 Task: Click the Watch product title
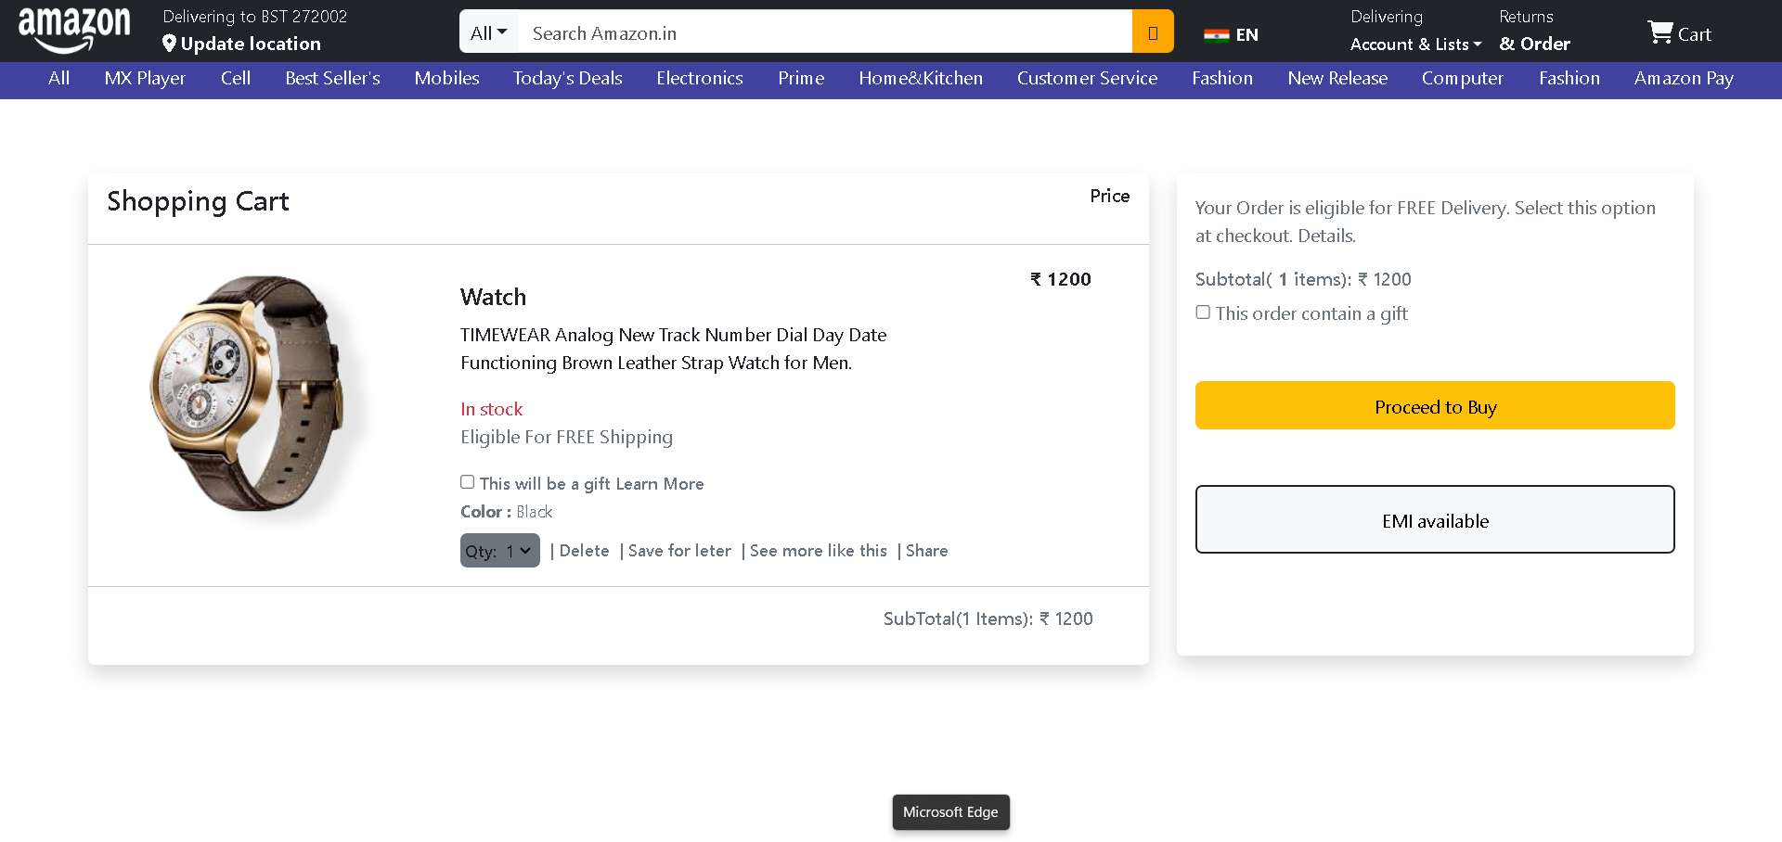coord(493,297)
